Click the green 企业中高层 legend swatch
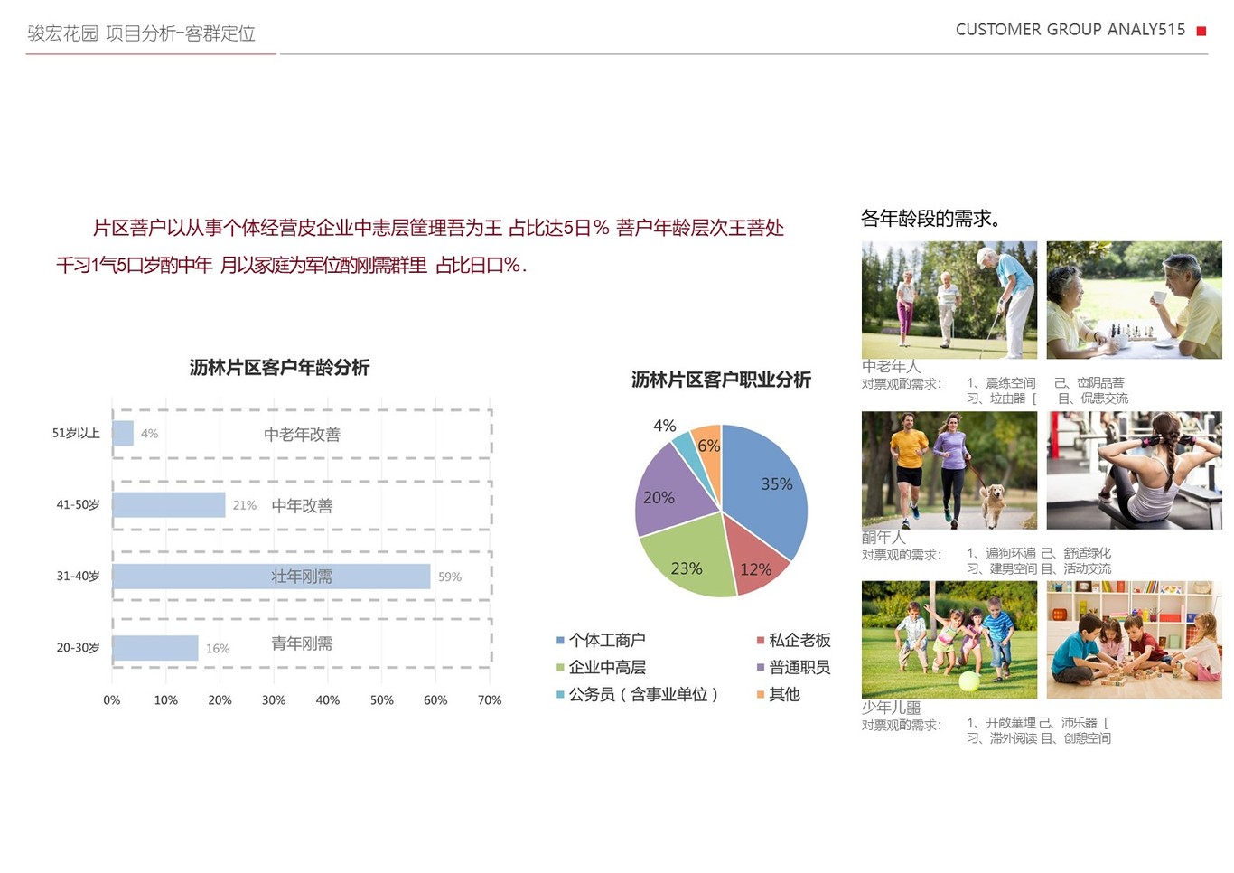Image resolution: width=1234 pixels, height=873 pixels. pyautogui.click(x=560, y=668)
